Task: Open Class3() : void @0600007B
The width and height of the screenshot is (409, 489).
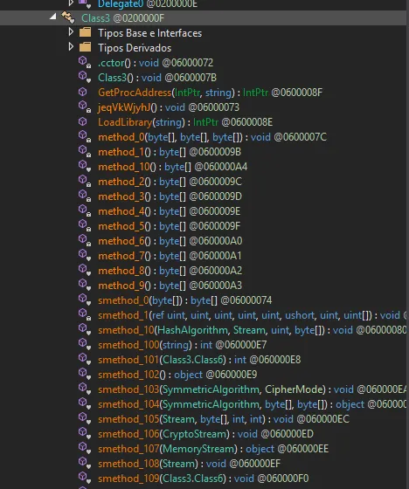Action: coord(157,78)
